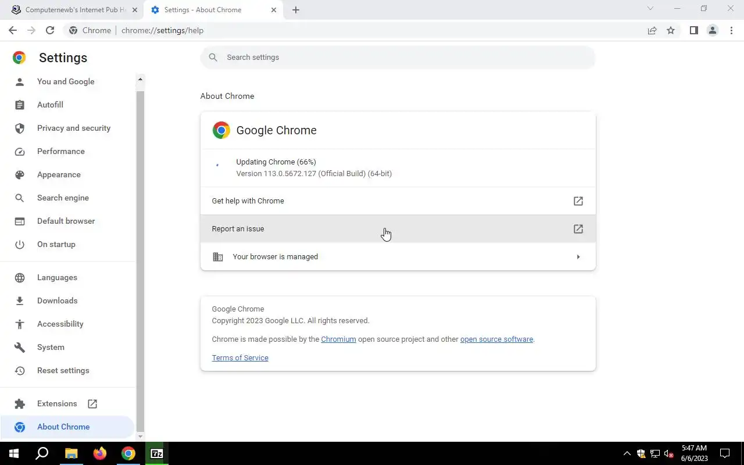
Task: Reload the page with the refresh icon
Action: tap(50, 30)
